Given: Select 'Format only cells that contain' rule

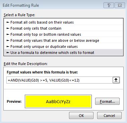Looking at the screenshot, I should (x=63, y=28).
